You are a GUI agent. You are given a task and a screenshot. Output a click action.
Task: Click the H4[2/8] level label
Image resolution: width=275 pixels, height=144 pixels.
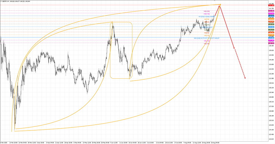click(207, 33)
